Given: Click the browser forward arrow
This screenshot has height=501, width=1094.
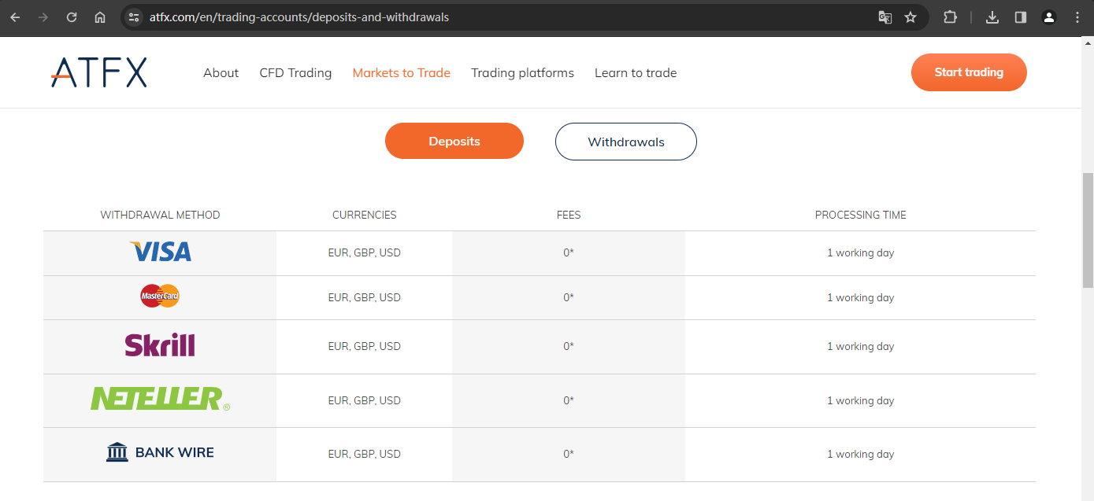Looking at the screenshot, I should [x=43, y=17].
